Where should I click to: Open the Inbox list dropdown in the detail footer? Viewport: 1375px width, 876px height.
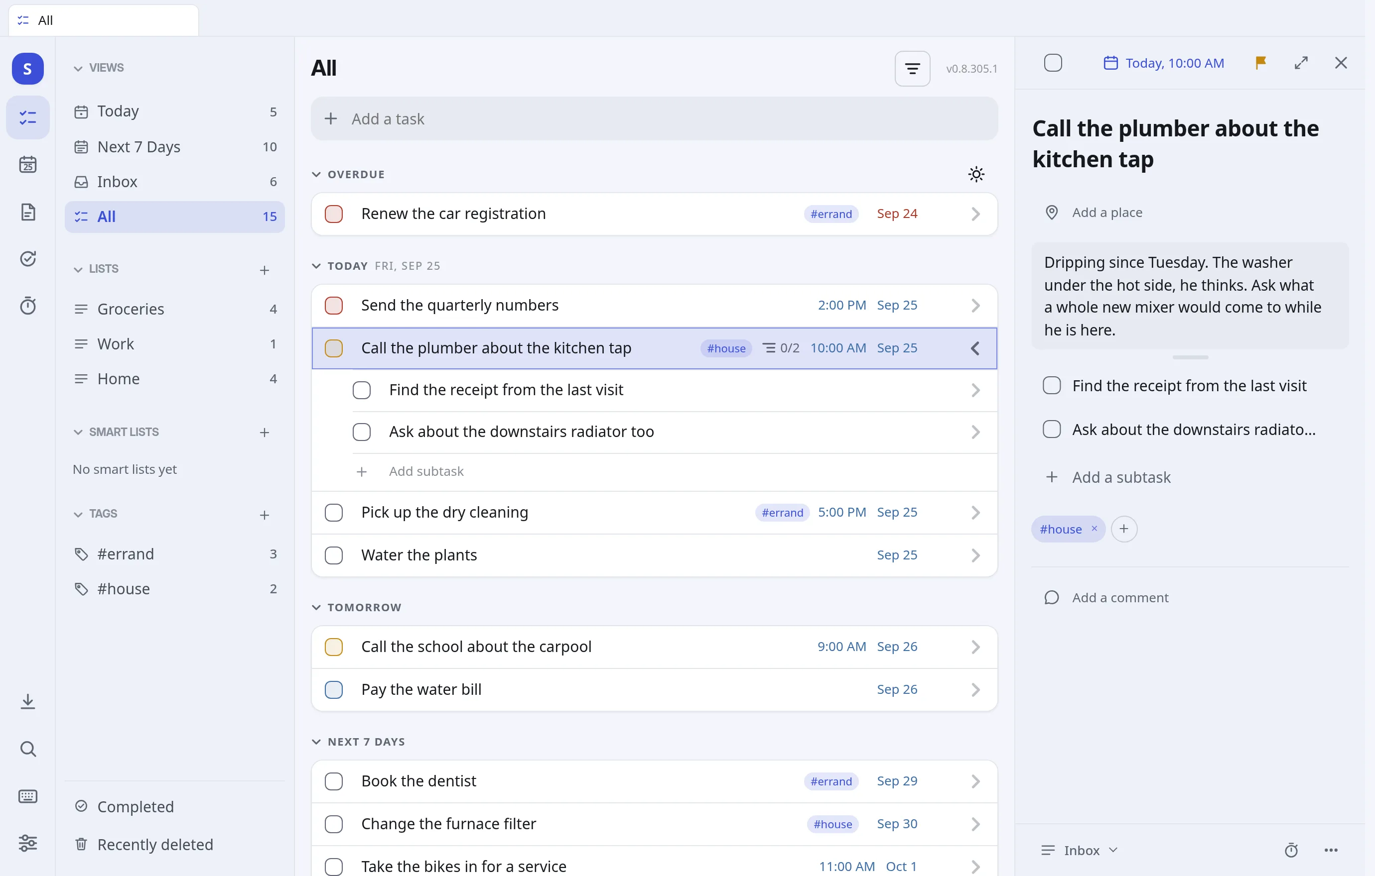[x=1079, y=850]
